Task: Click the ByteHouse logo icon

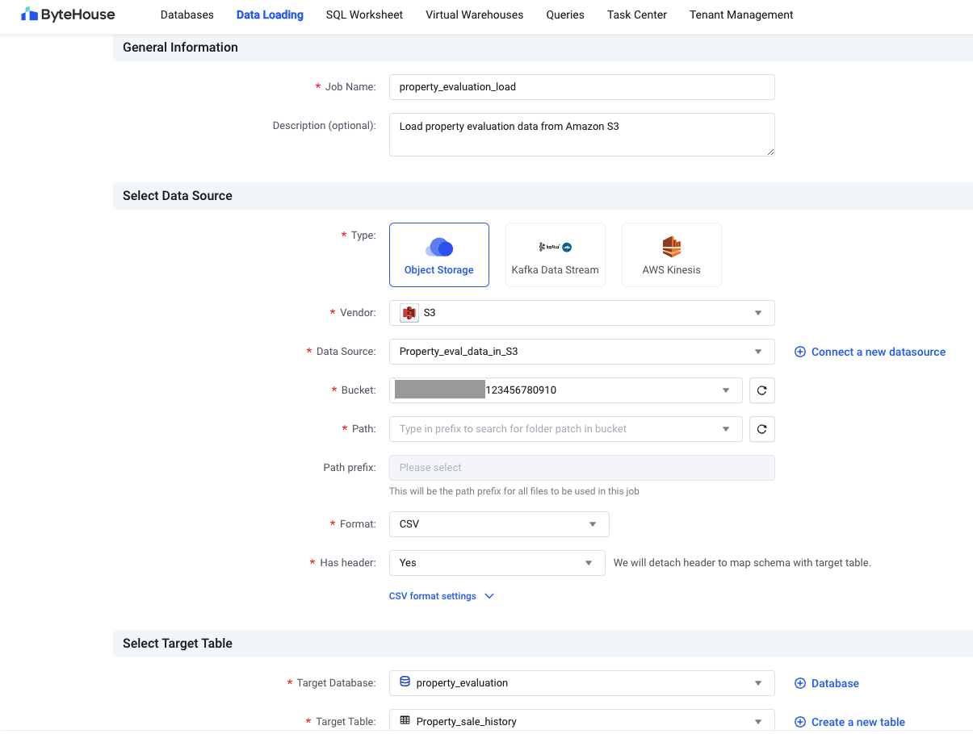Action: (29, 15)
